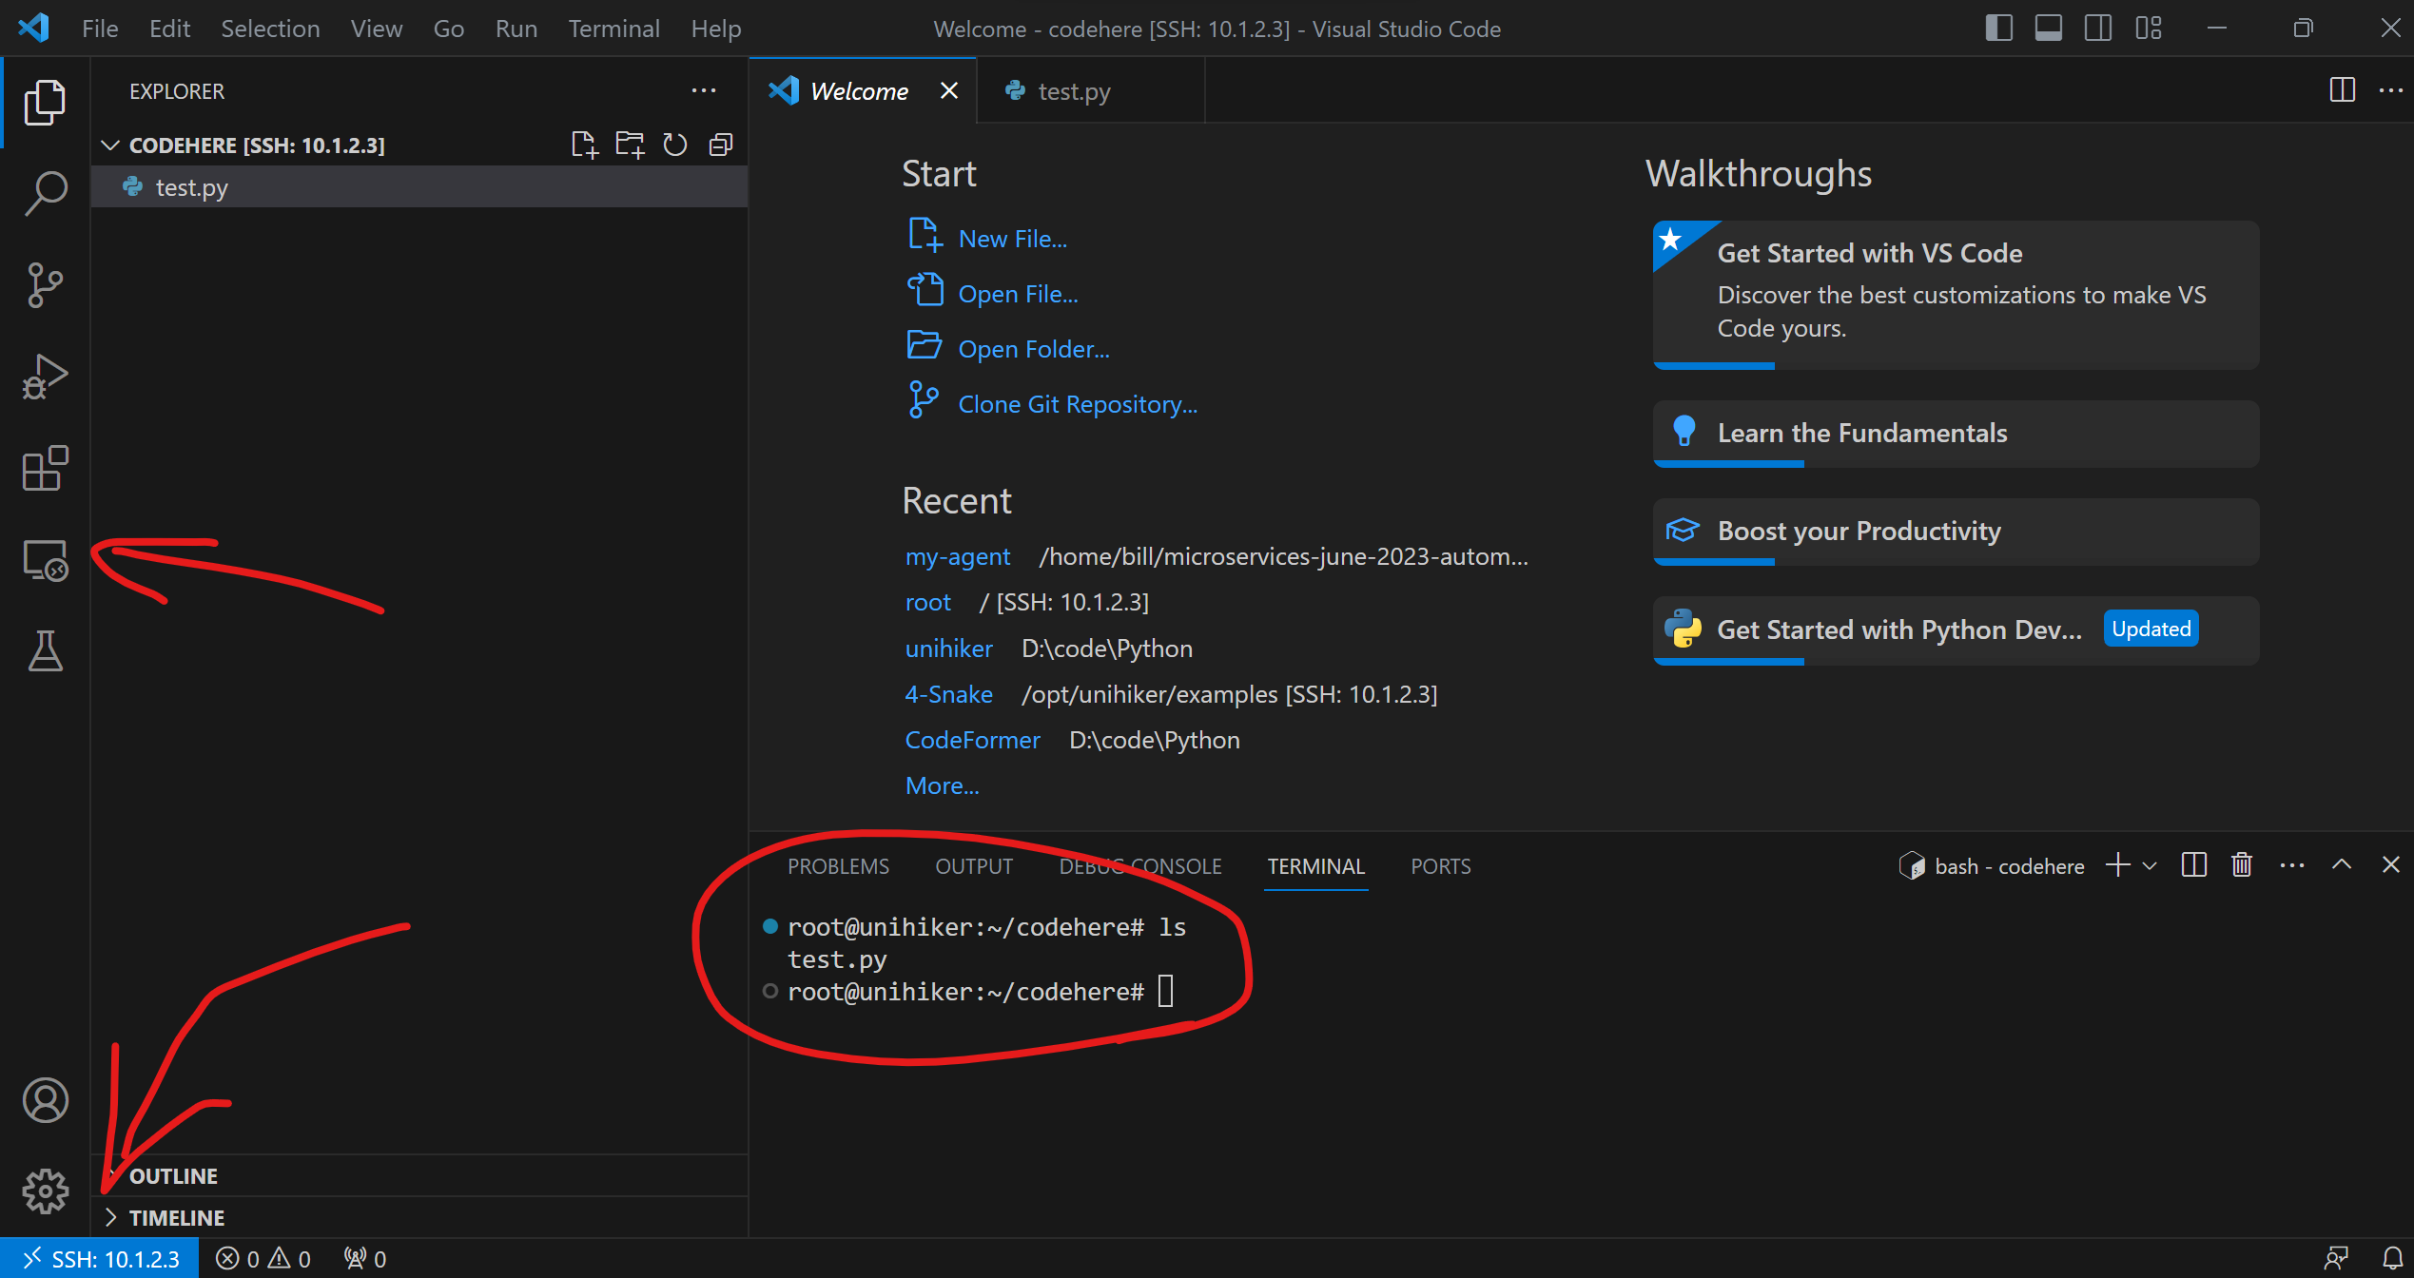This screenshot has height=1278, width=2414.
Task: Open the Remote Explorer view icon
Action: [x=45, y=560]
